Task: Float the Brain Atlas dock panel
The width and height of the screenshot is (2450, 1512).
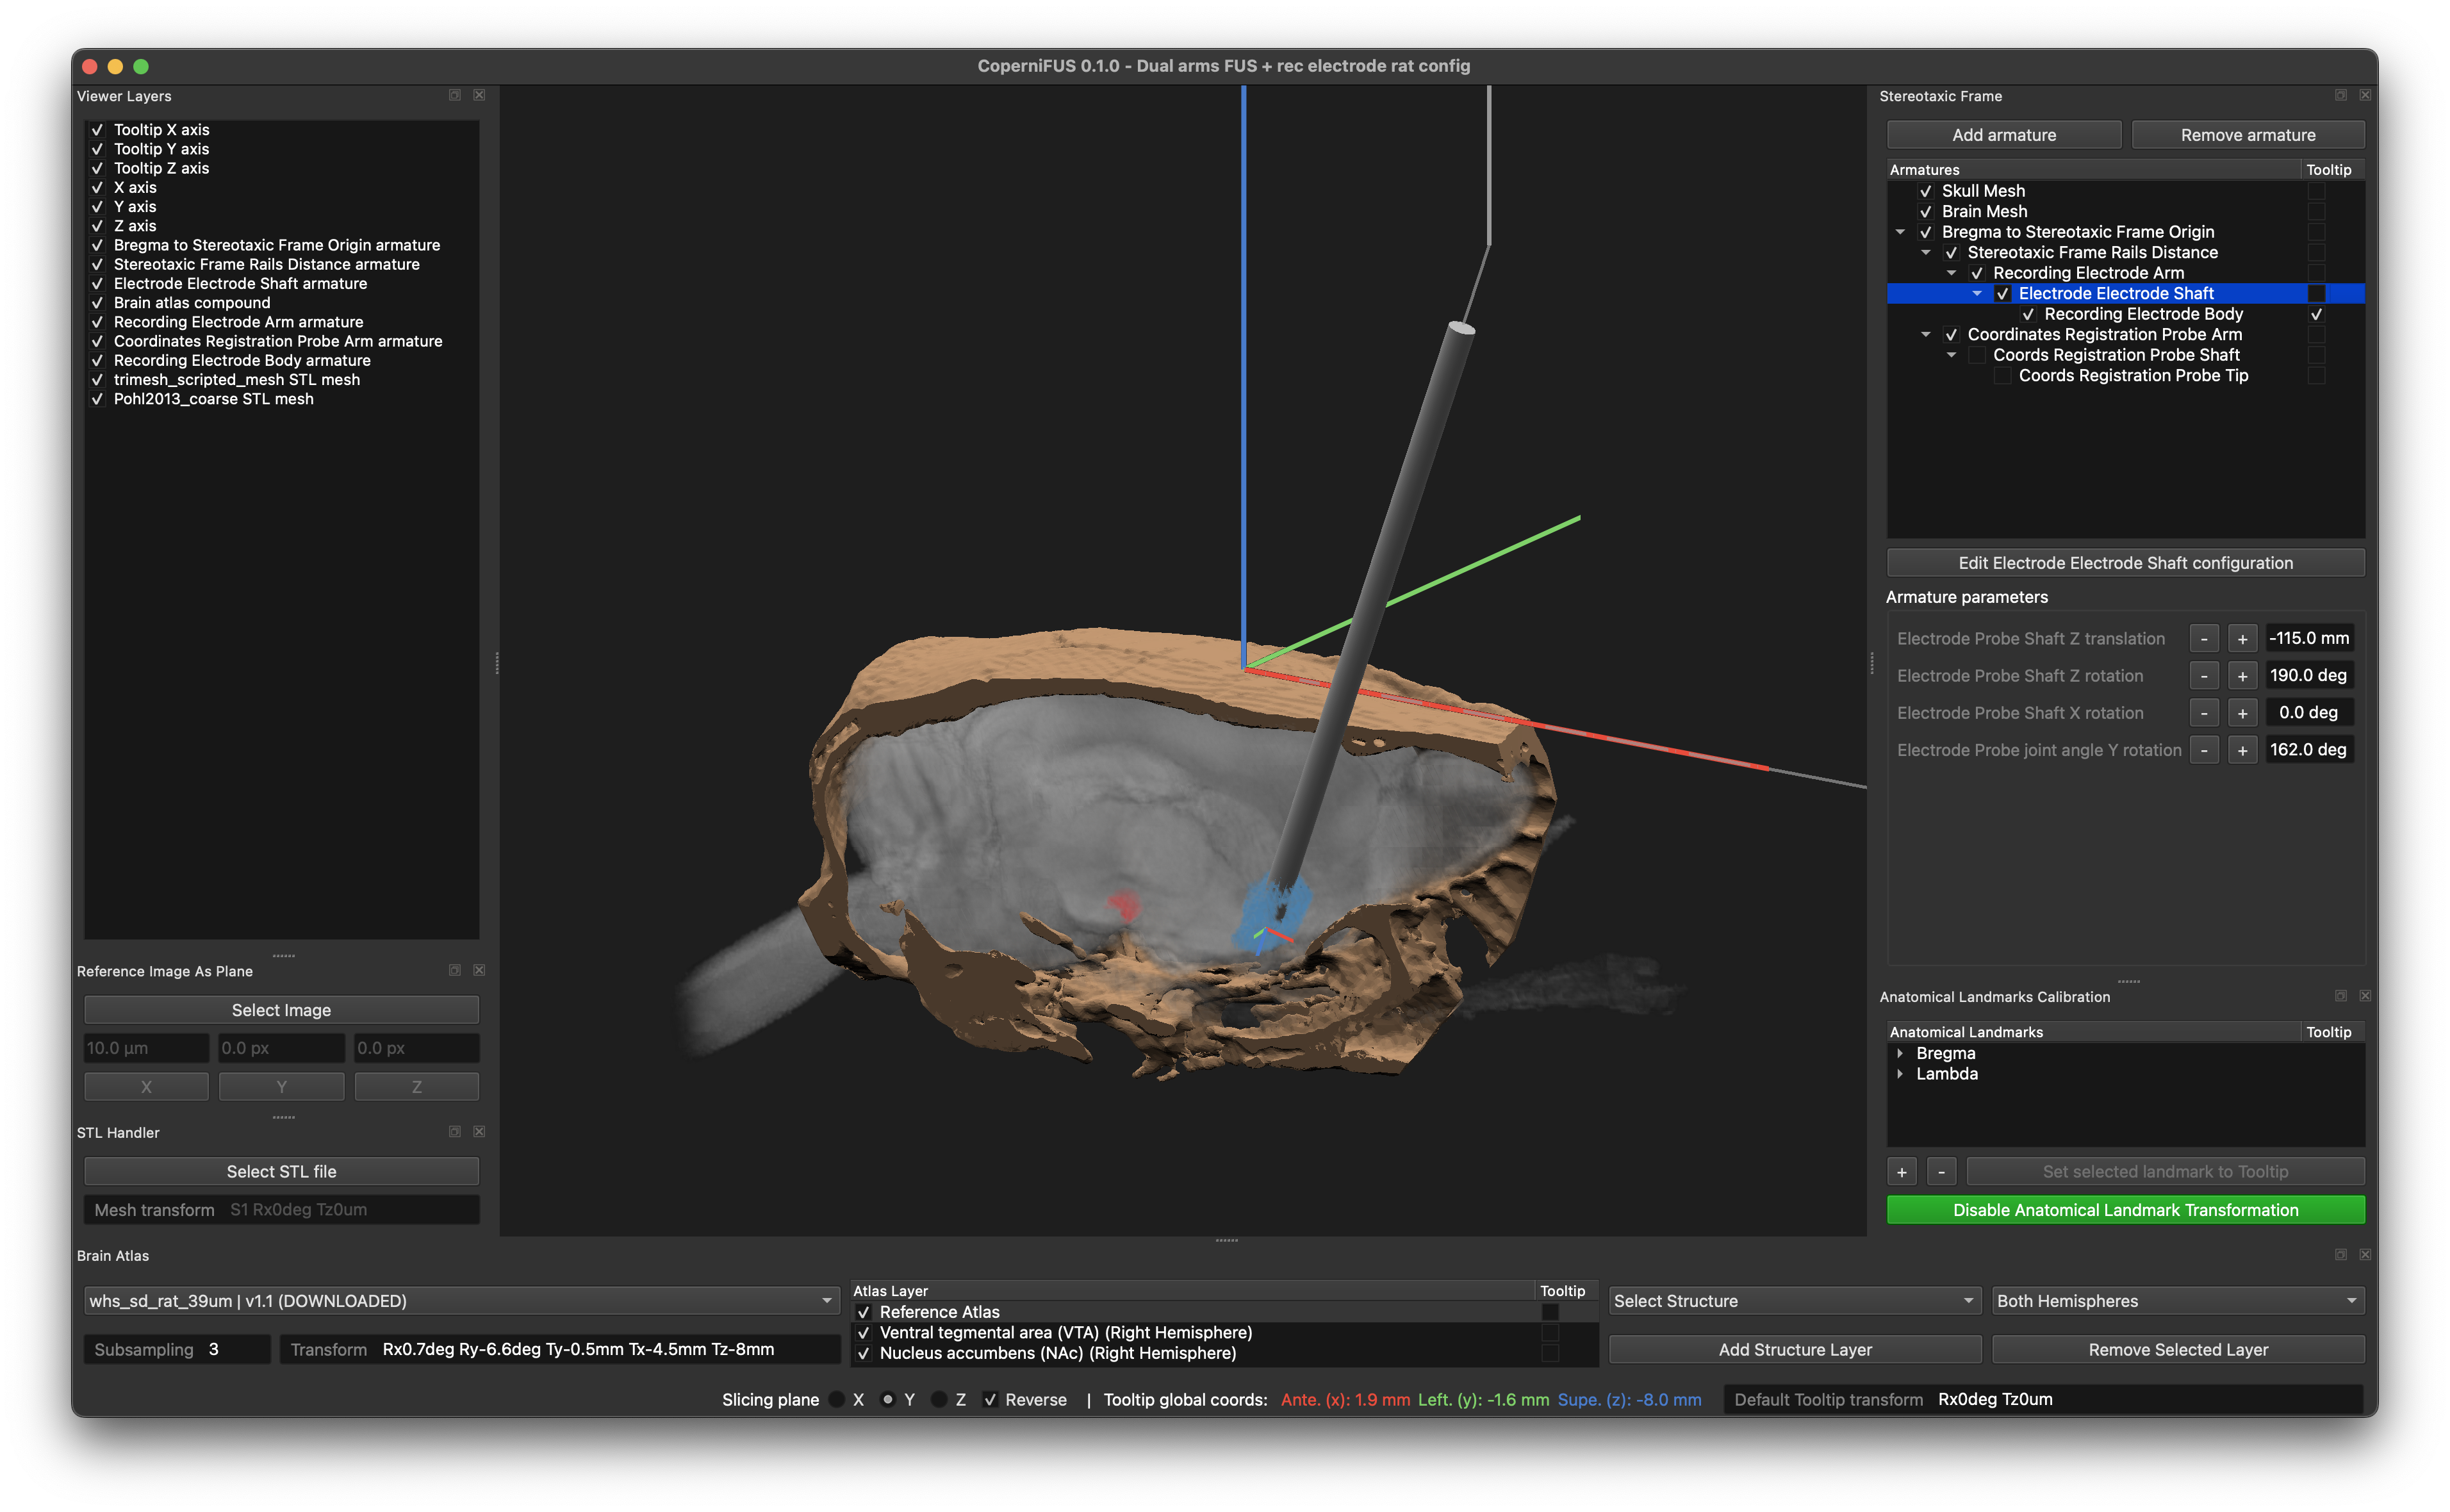Action: pos(2341,1255)
